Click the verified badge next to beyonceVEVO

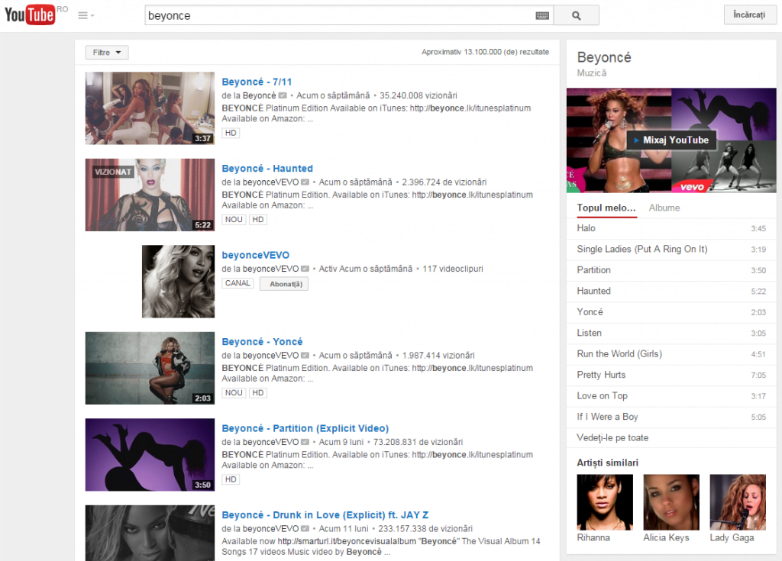pos(305,268)
